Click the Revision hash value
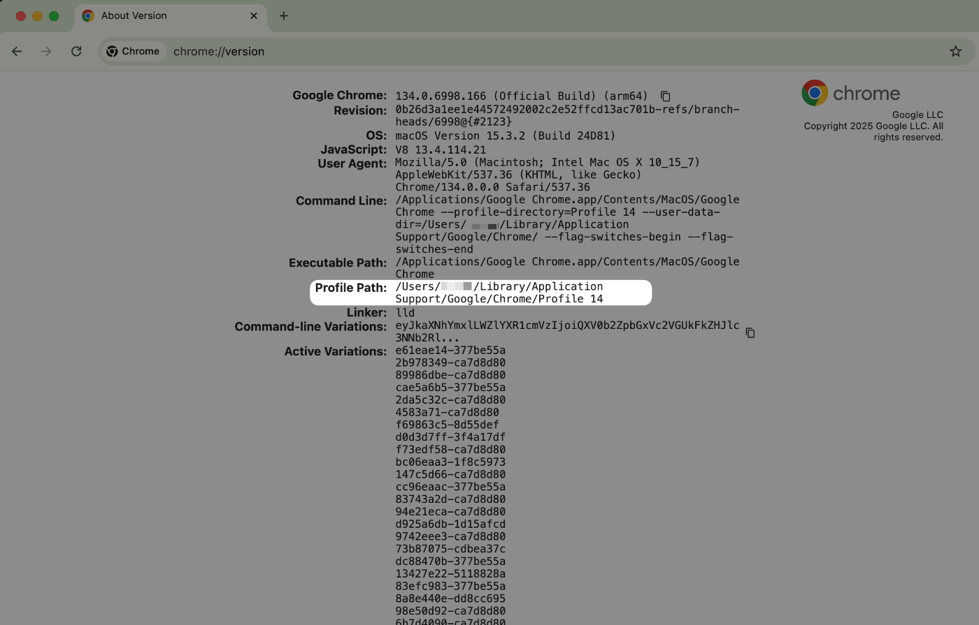979x625 pixels. [x=567, y=115]
